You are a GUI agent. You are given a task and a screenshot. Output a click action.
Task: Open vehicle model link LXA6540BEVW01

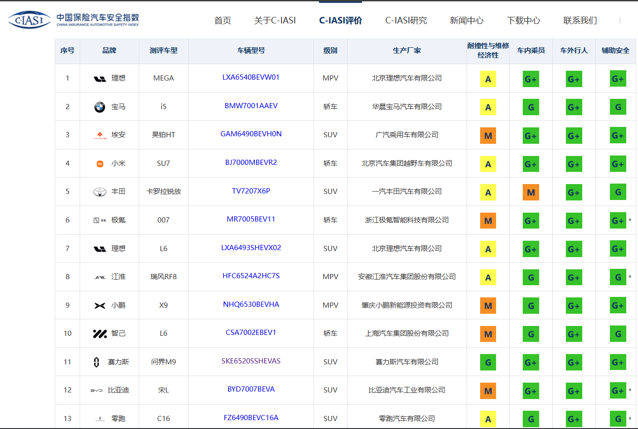[251, 77]
